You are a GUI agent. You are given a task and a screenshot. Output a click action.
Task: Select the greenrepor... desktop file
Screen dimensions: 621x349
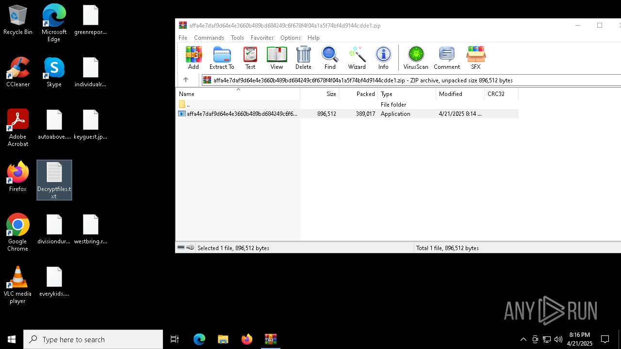coord(90,20)
